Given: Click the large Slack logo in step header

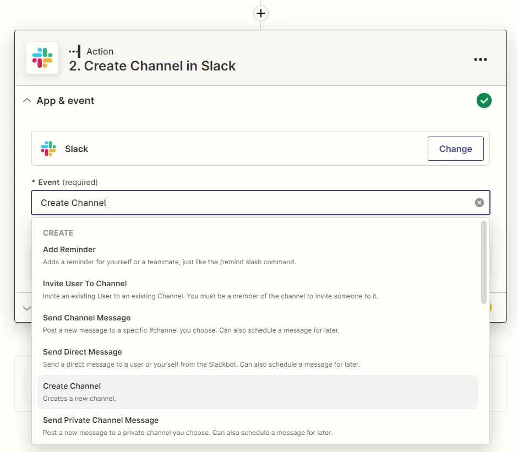Looking at the screenshot, I should [42, 58].
